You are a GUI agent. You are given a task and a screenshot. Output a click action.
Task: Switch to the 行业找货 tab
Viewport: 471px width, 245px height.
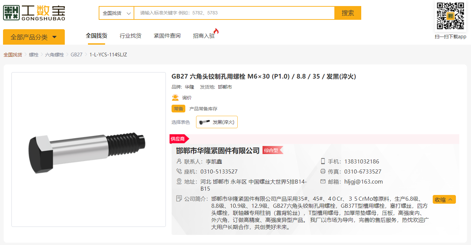(130, 36)
